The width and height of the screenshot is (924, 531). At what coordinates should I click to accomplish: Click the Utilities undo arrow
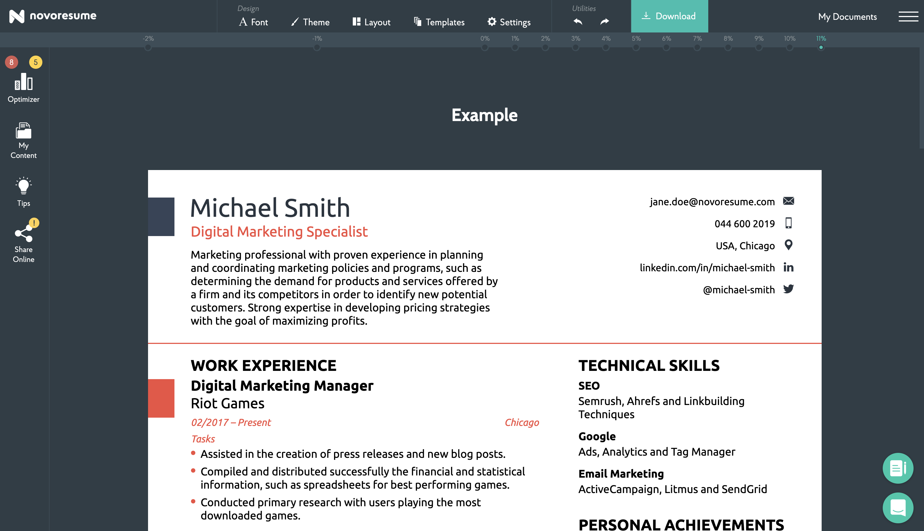click(578, 23)
